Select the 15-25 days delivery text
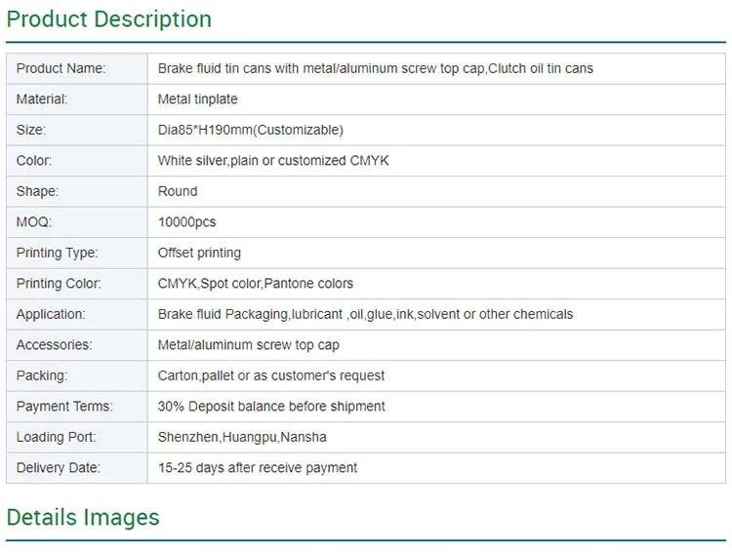 point(258,468)
